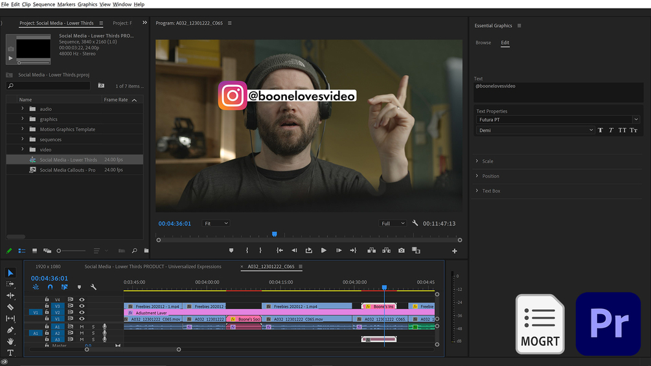The image size is (651, 366).
Task: Solo audio track A2
Action: (93, 333)
